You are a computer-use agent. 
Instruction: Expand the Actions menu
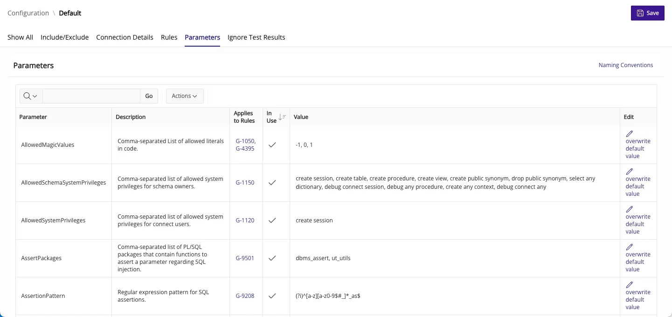click(x=184, y=96)
